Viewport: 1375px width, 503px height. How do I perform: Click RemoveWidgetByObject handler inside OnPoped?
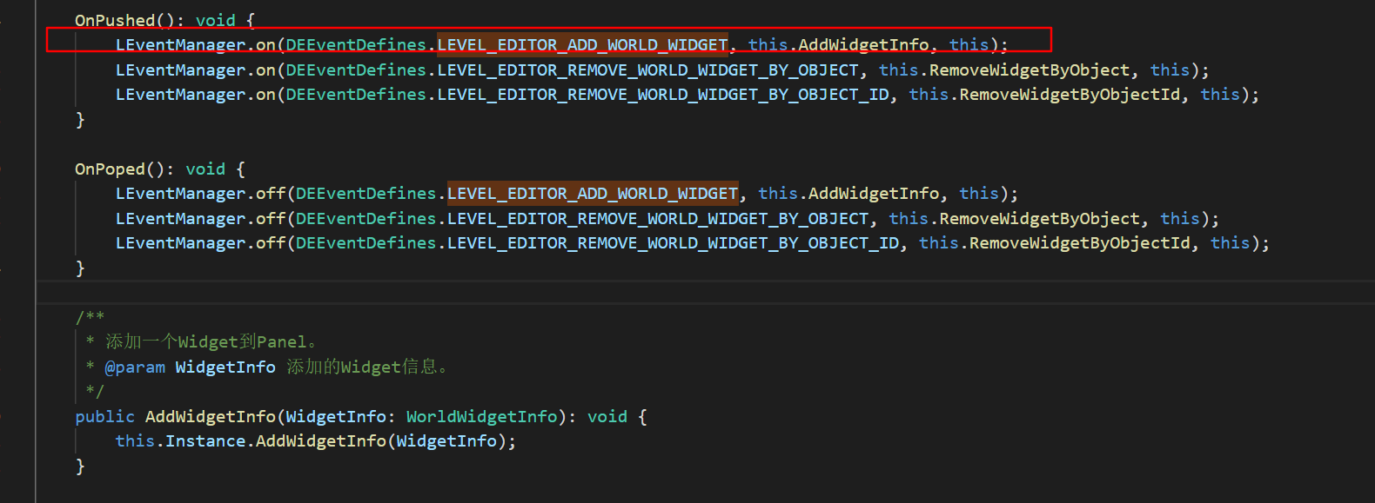click(1040, 218)
